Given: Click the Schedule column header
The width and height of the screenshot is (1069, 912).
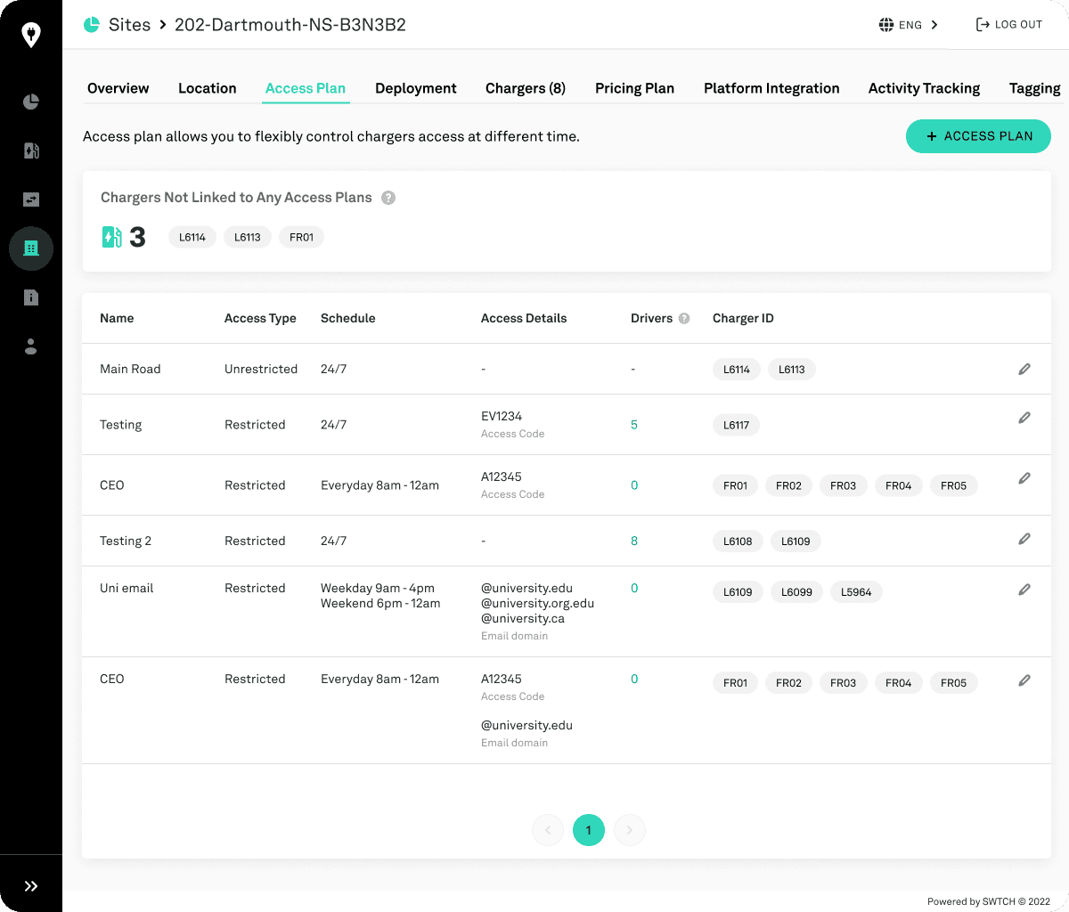Looking at the screenshot, I should coord(348,318).
